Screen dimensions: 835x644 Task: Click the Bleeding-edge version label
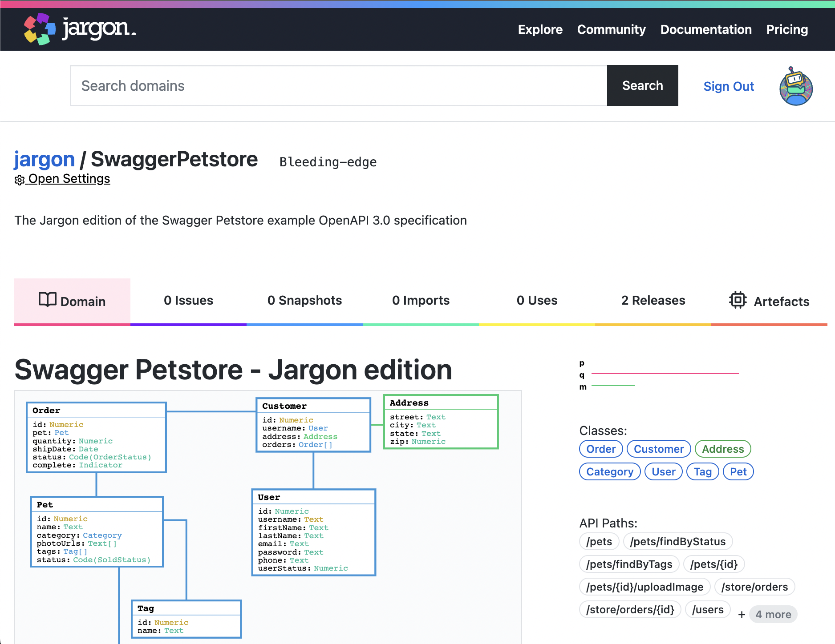328,162
